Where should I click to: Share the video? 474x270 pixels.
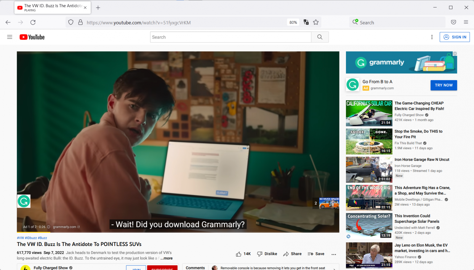[x=292, y=254]
